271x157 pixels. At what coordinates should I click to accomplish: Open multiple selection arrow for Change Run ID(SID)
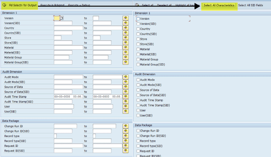click(x=125, y=131)
